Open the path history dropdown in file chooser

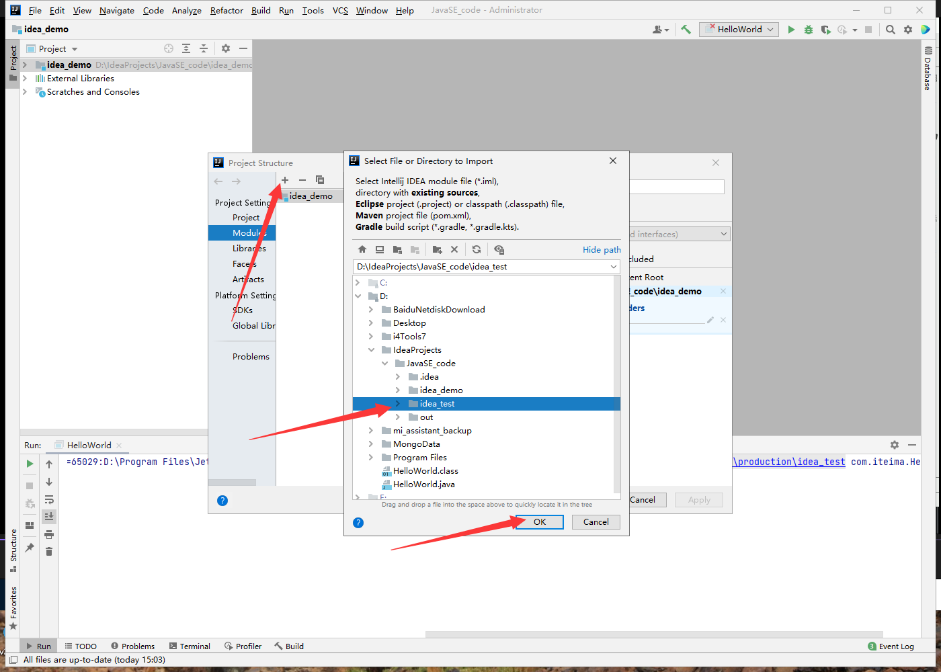tap(613, 267)
